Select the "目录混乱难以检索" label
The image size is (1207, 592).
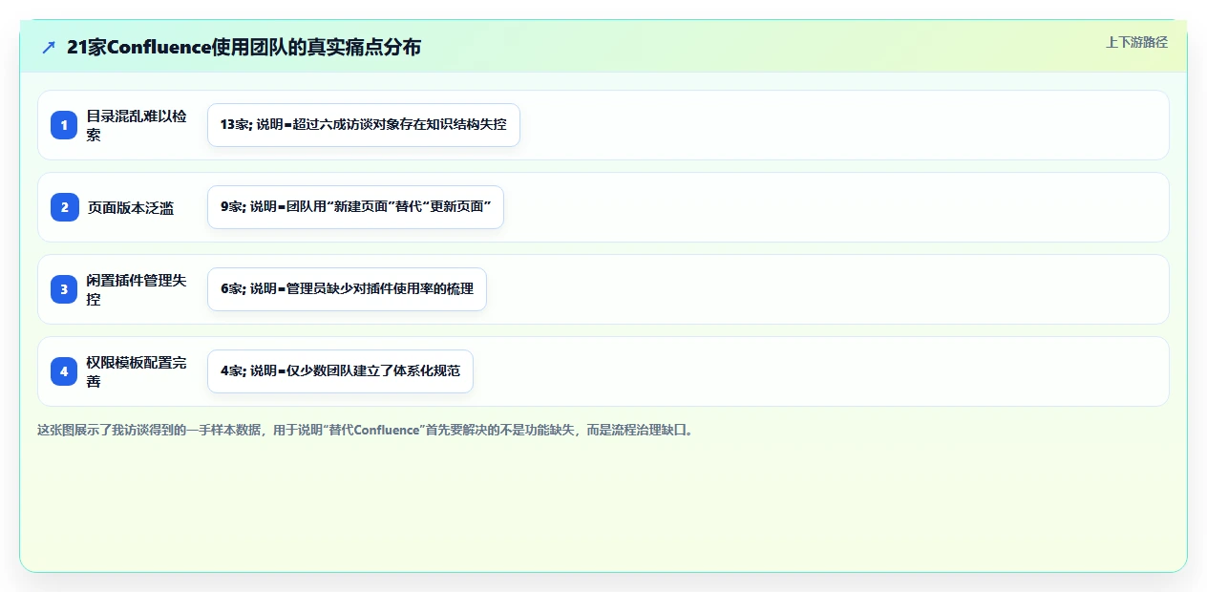(137, 125)
